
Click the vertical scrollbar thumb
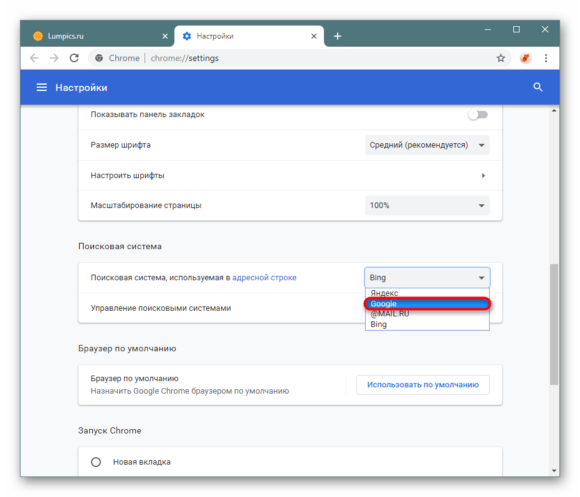554,324
